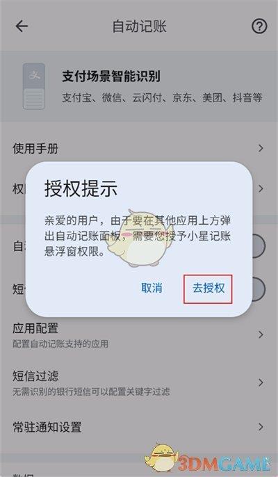Expand 使用手册 chevron arrow
The height and width of the screenshot is (477, 278).
coord(261,148)
